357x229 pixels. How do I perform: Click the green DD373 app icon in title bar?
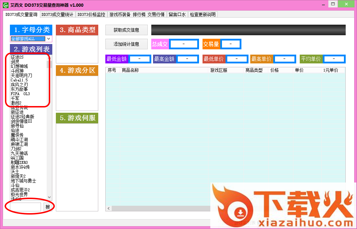pos(5,5)
